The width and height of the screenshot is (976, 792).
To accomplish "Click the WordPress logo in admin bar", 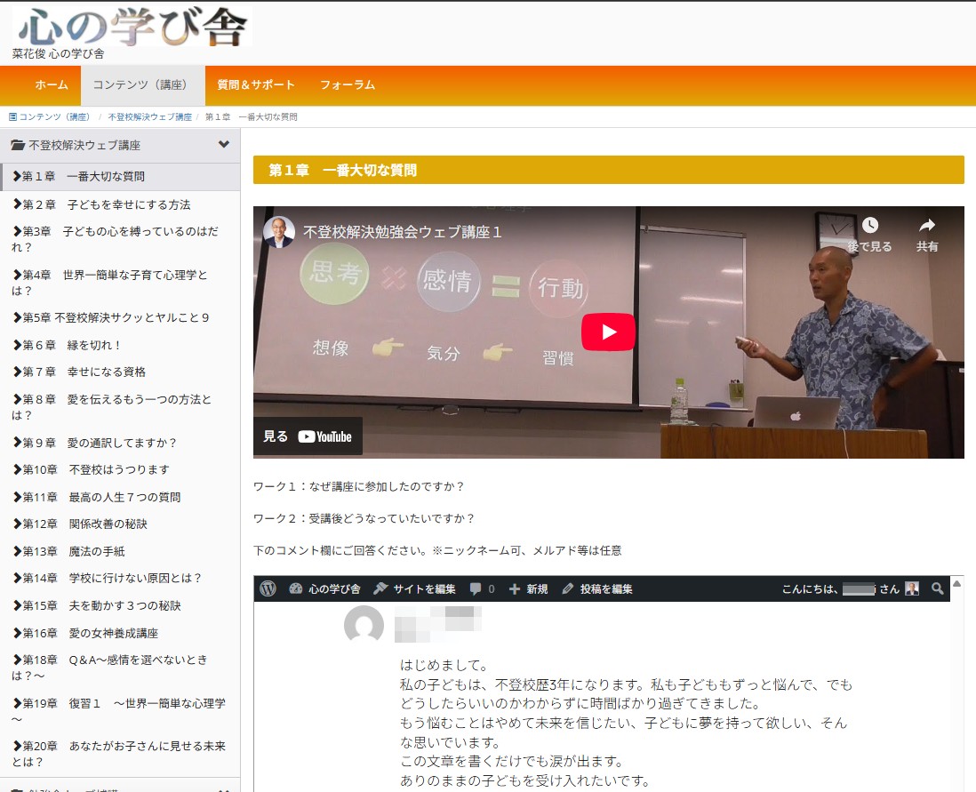I will point(268,588).
